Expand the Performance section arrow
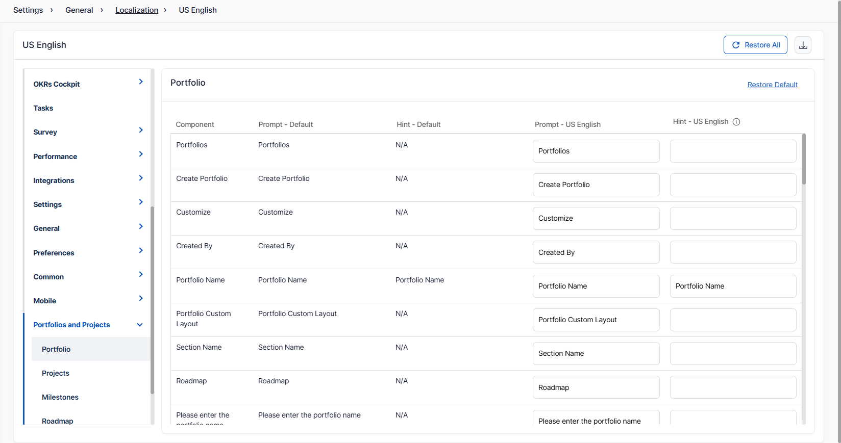 click(x=141, y=154)
